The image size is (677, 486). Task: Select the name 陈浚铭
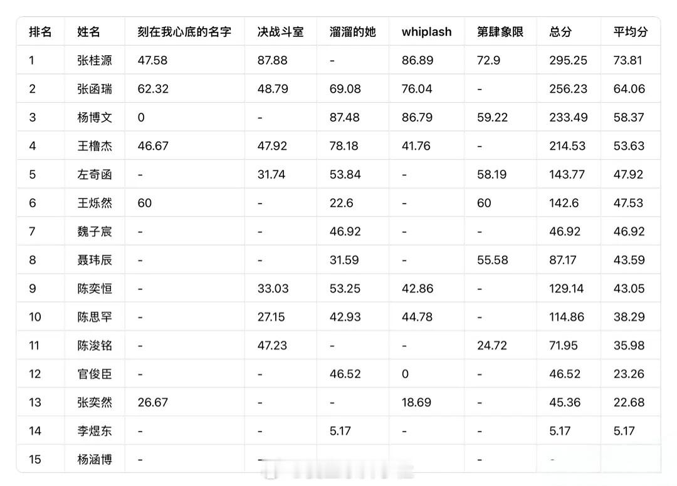click(95, 346)
